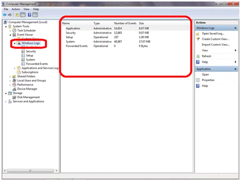Image resolution: width=241 pixels, height=181 pixels.
Task: Expand the Performance tree node
Action: pos(10,85)
